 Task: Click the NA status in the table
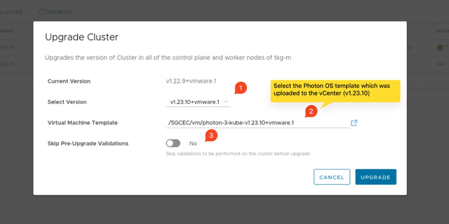[441, 64]
